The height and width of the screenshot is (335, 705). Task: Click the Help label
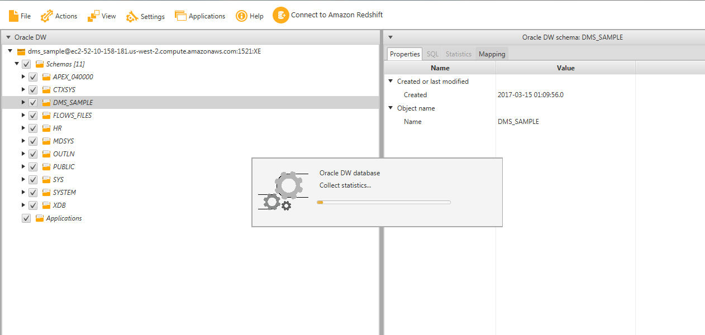[256, 16]
